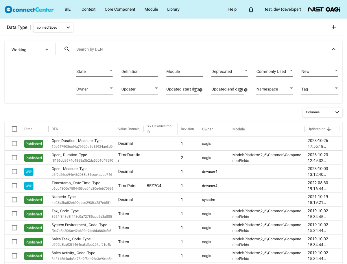The width and height of the screenshot is (347, 264).
Task: Open Open Duration_ Measure. Type link
Action: click(77, 141)
